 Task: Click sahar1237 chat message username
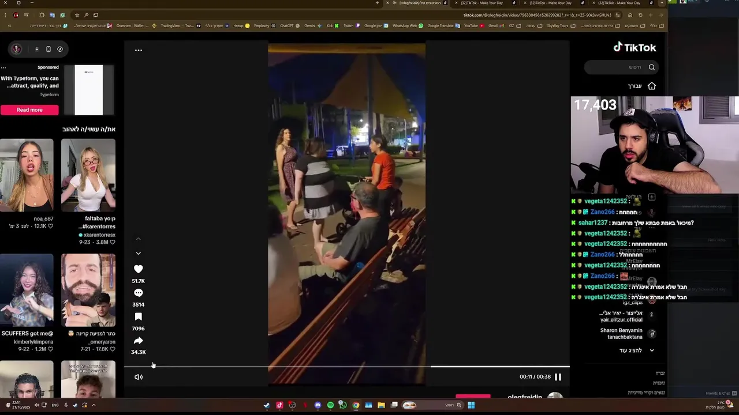point(593,222)
